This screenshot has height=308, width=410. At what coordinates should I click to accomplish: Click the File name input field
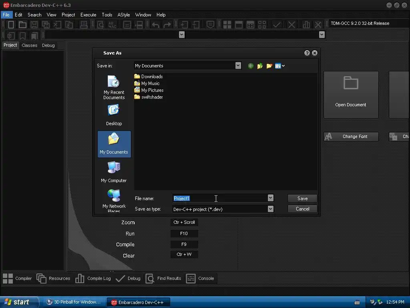pos(220,198)
